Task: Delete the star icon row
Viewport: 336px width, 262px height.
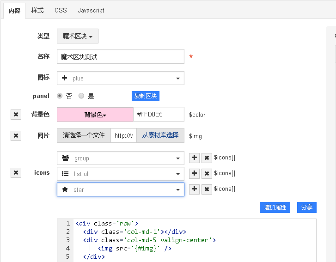Action: coord(207,189)
